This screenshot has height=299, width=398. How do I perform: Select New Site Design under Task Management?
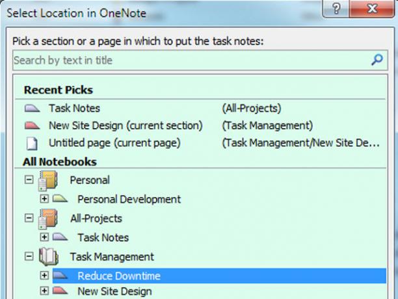point(114,291)
